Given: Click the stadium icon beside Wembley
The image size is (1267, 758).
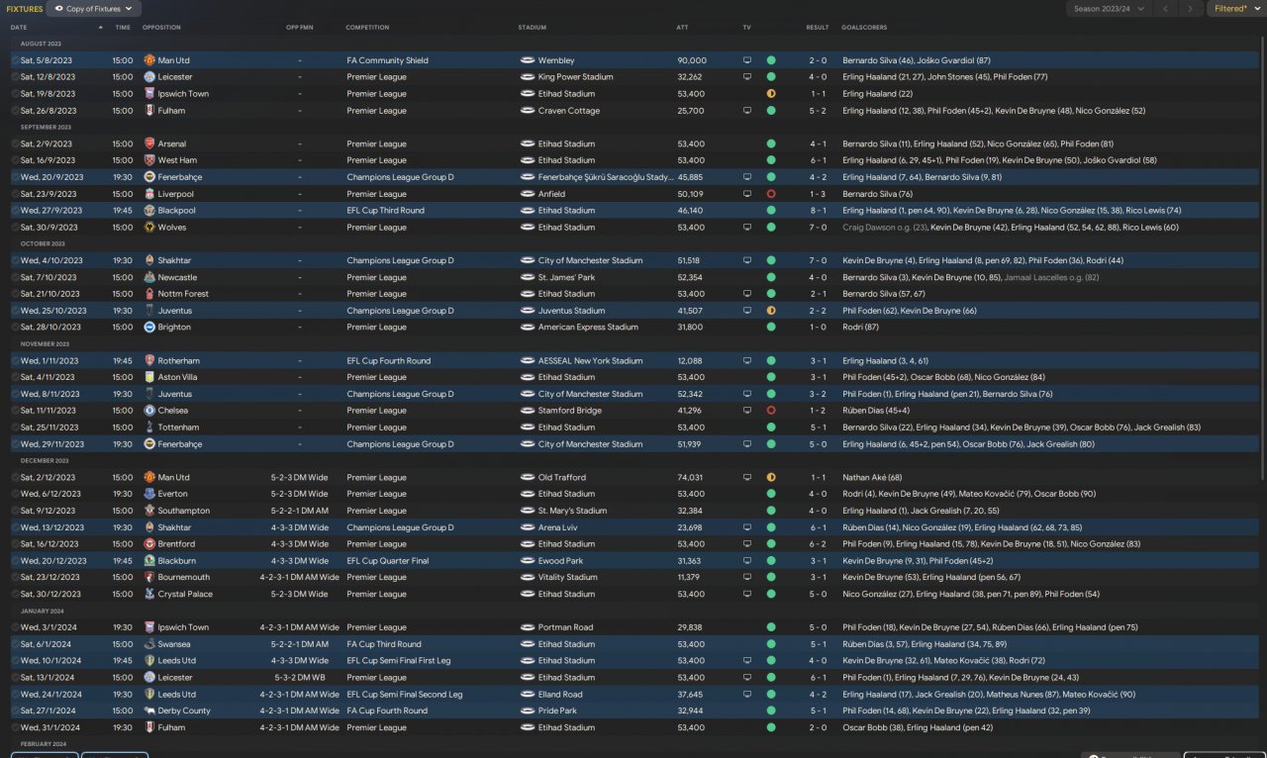Looking at the screenshot, I should point(528,60).
